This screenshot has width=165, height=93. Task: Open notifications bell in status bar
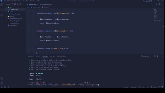(x=162, y=87)
